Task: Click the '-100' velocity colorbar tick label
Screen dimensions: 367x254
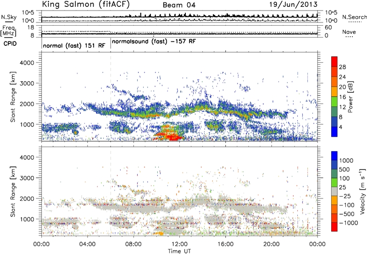Action: (x=347, y=205)
